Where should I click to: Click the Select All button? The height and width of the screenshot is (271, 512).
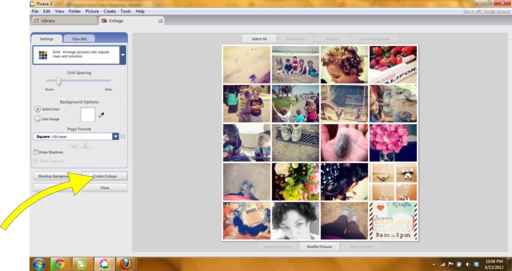(259, 39)
